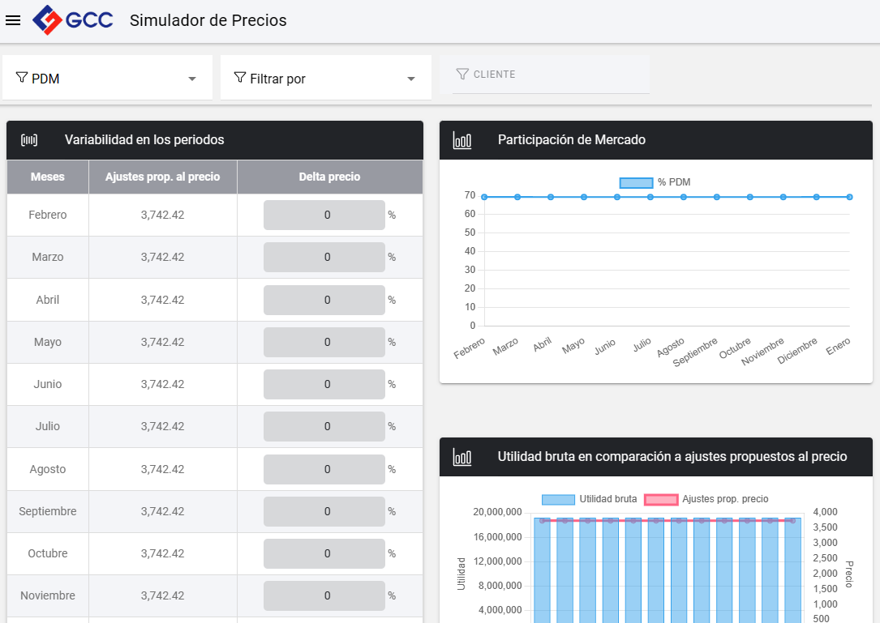This screenshot has width=880, height=623.
Task: Click the Delta precio column header
Action: coord(329,177)
